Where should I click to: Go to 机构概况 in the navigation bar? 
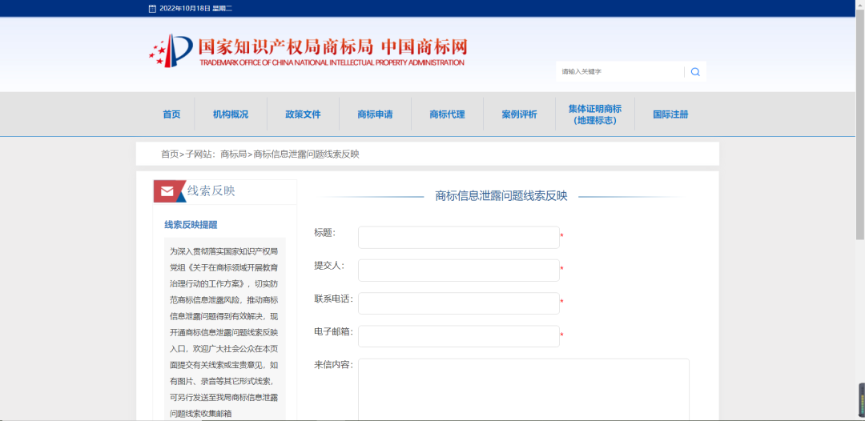tap(231, 114)
